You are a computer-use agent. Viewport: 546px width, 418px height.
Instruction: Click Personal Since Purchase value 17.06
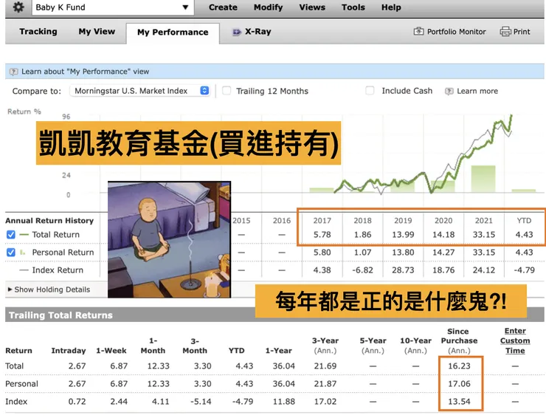coord(459,384)
